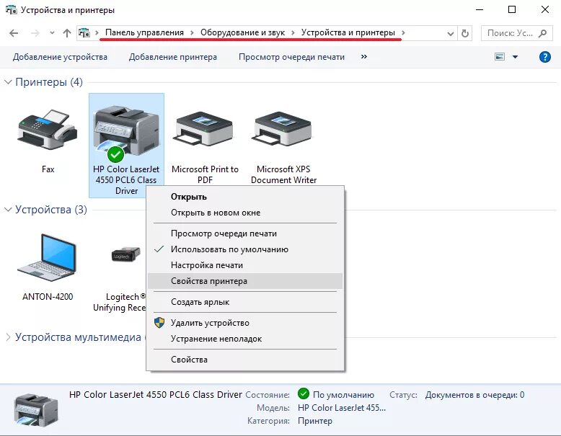Click toolbar Просмотр очереди печати button
Image resolution: width=561 pixels, height=436 pixels.
pos(291,57)
